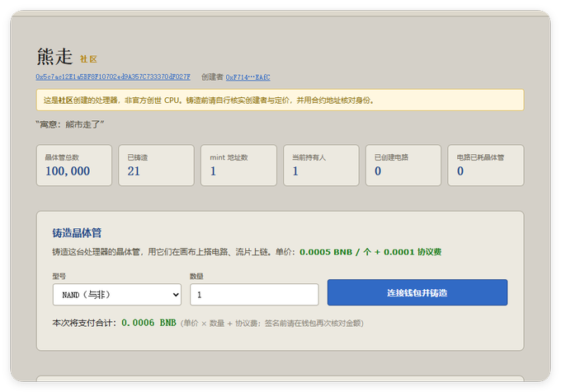Image resolution: width=561 pixels, height=392 pixels.
Task: Select the mint 地址数 stat card
Action: tap(238, 165)
